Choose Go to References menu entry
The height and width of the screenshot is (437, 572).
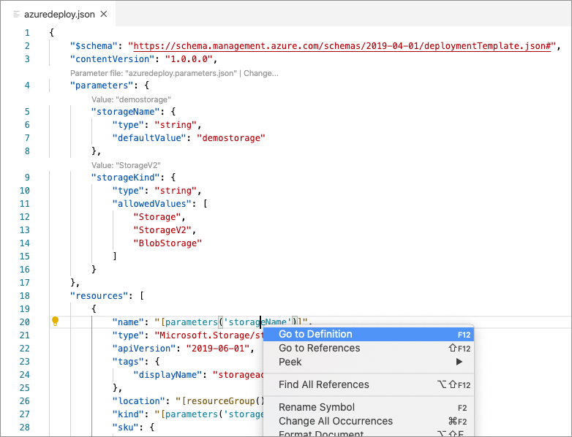coord(369,348)
